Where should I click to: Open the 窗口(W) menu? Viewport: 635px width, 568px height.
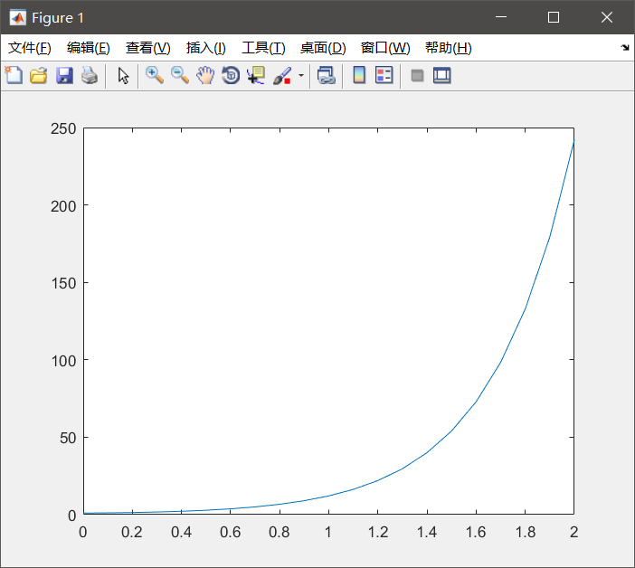click(x=385, y=48)
